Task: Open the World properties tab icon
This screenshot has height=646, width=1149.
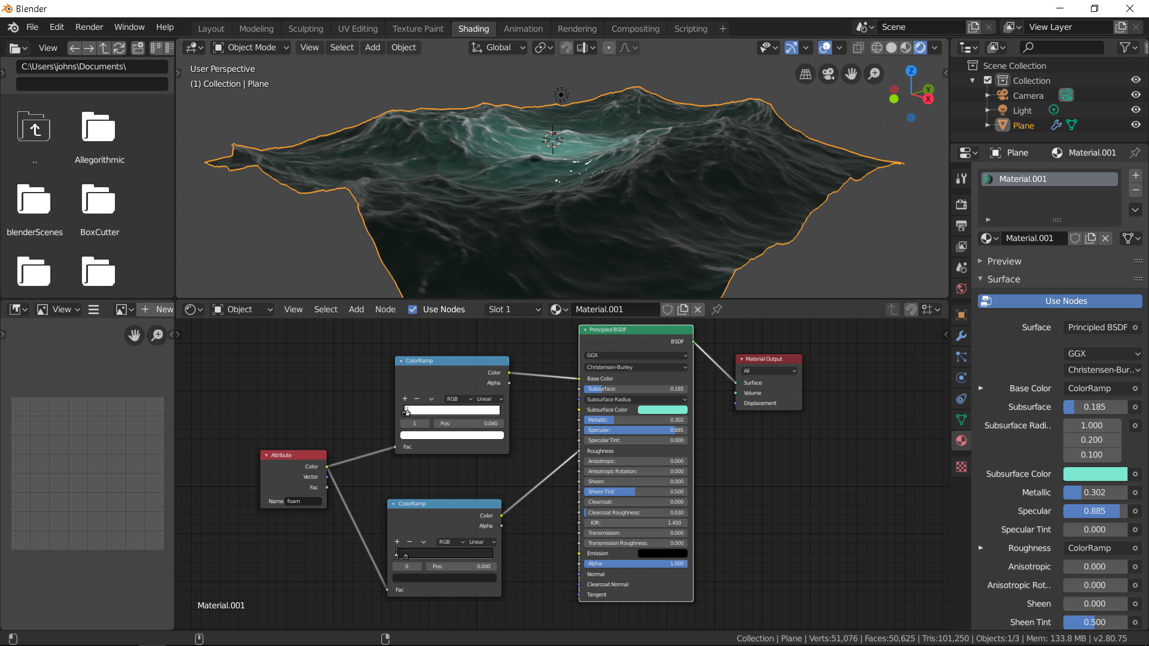Action: (x=962, y=289)
